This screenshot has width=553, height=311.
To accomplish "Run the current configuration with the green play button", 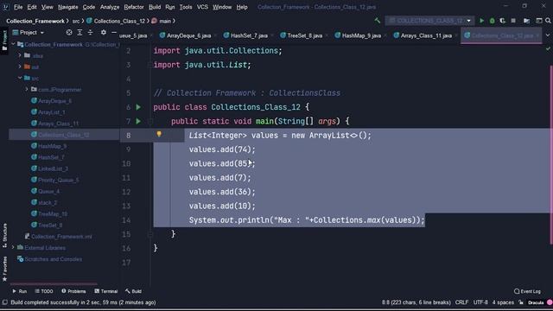I will (x=481, y=21).
